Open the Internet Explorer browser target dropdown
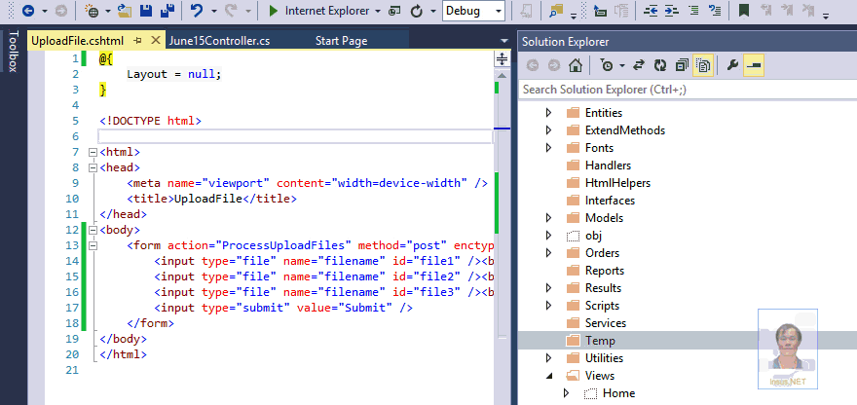This screenshot has height=405, width=857. coord(378,11)
